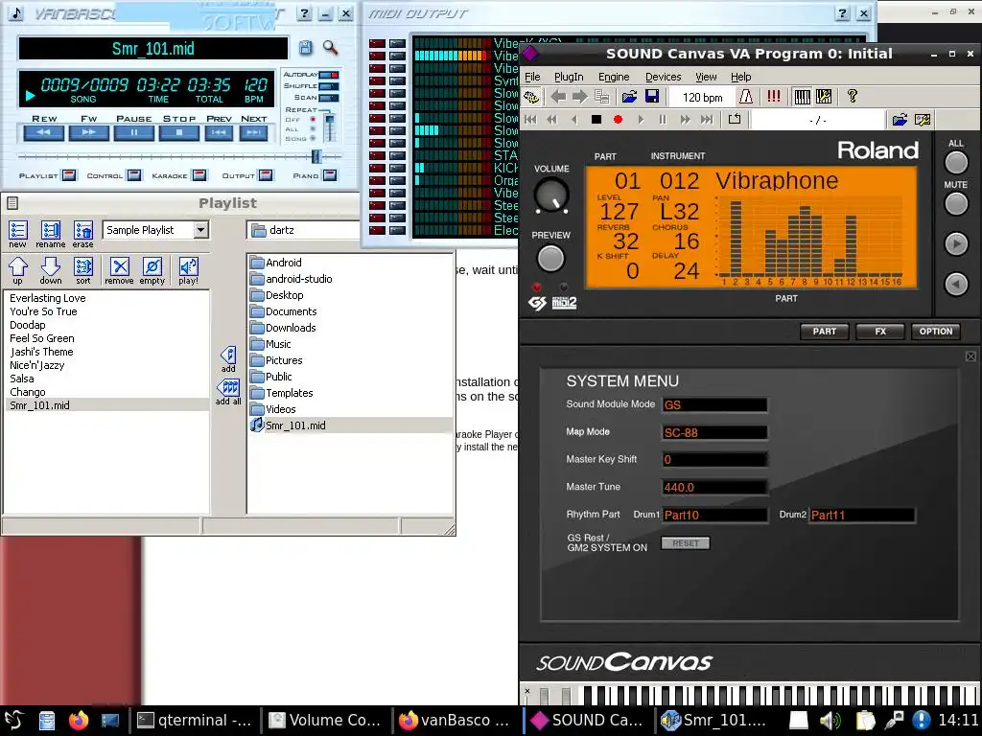The image size is (982, 736).
Task: Click the ALL round button
Action: [x=956, y=163]
